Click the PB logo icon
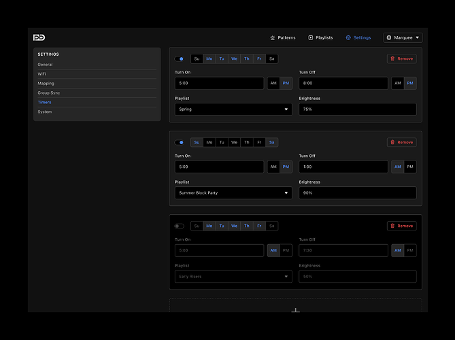The width and height of the screenshot is (455, 340). click(x=39, y=37)
